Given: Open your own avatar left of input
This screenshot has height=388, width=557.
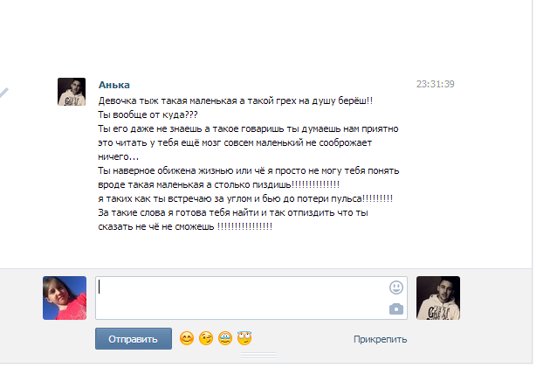Looking at the screenshot, I should pos(65,298).
